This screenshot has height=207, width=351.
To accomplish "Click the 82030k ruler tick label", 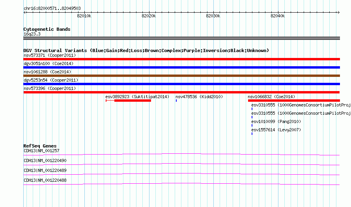I will (213, 16).
